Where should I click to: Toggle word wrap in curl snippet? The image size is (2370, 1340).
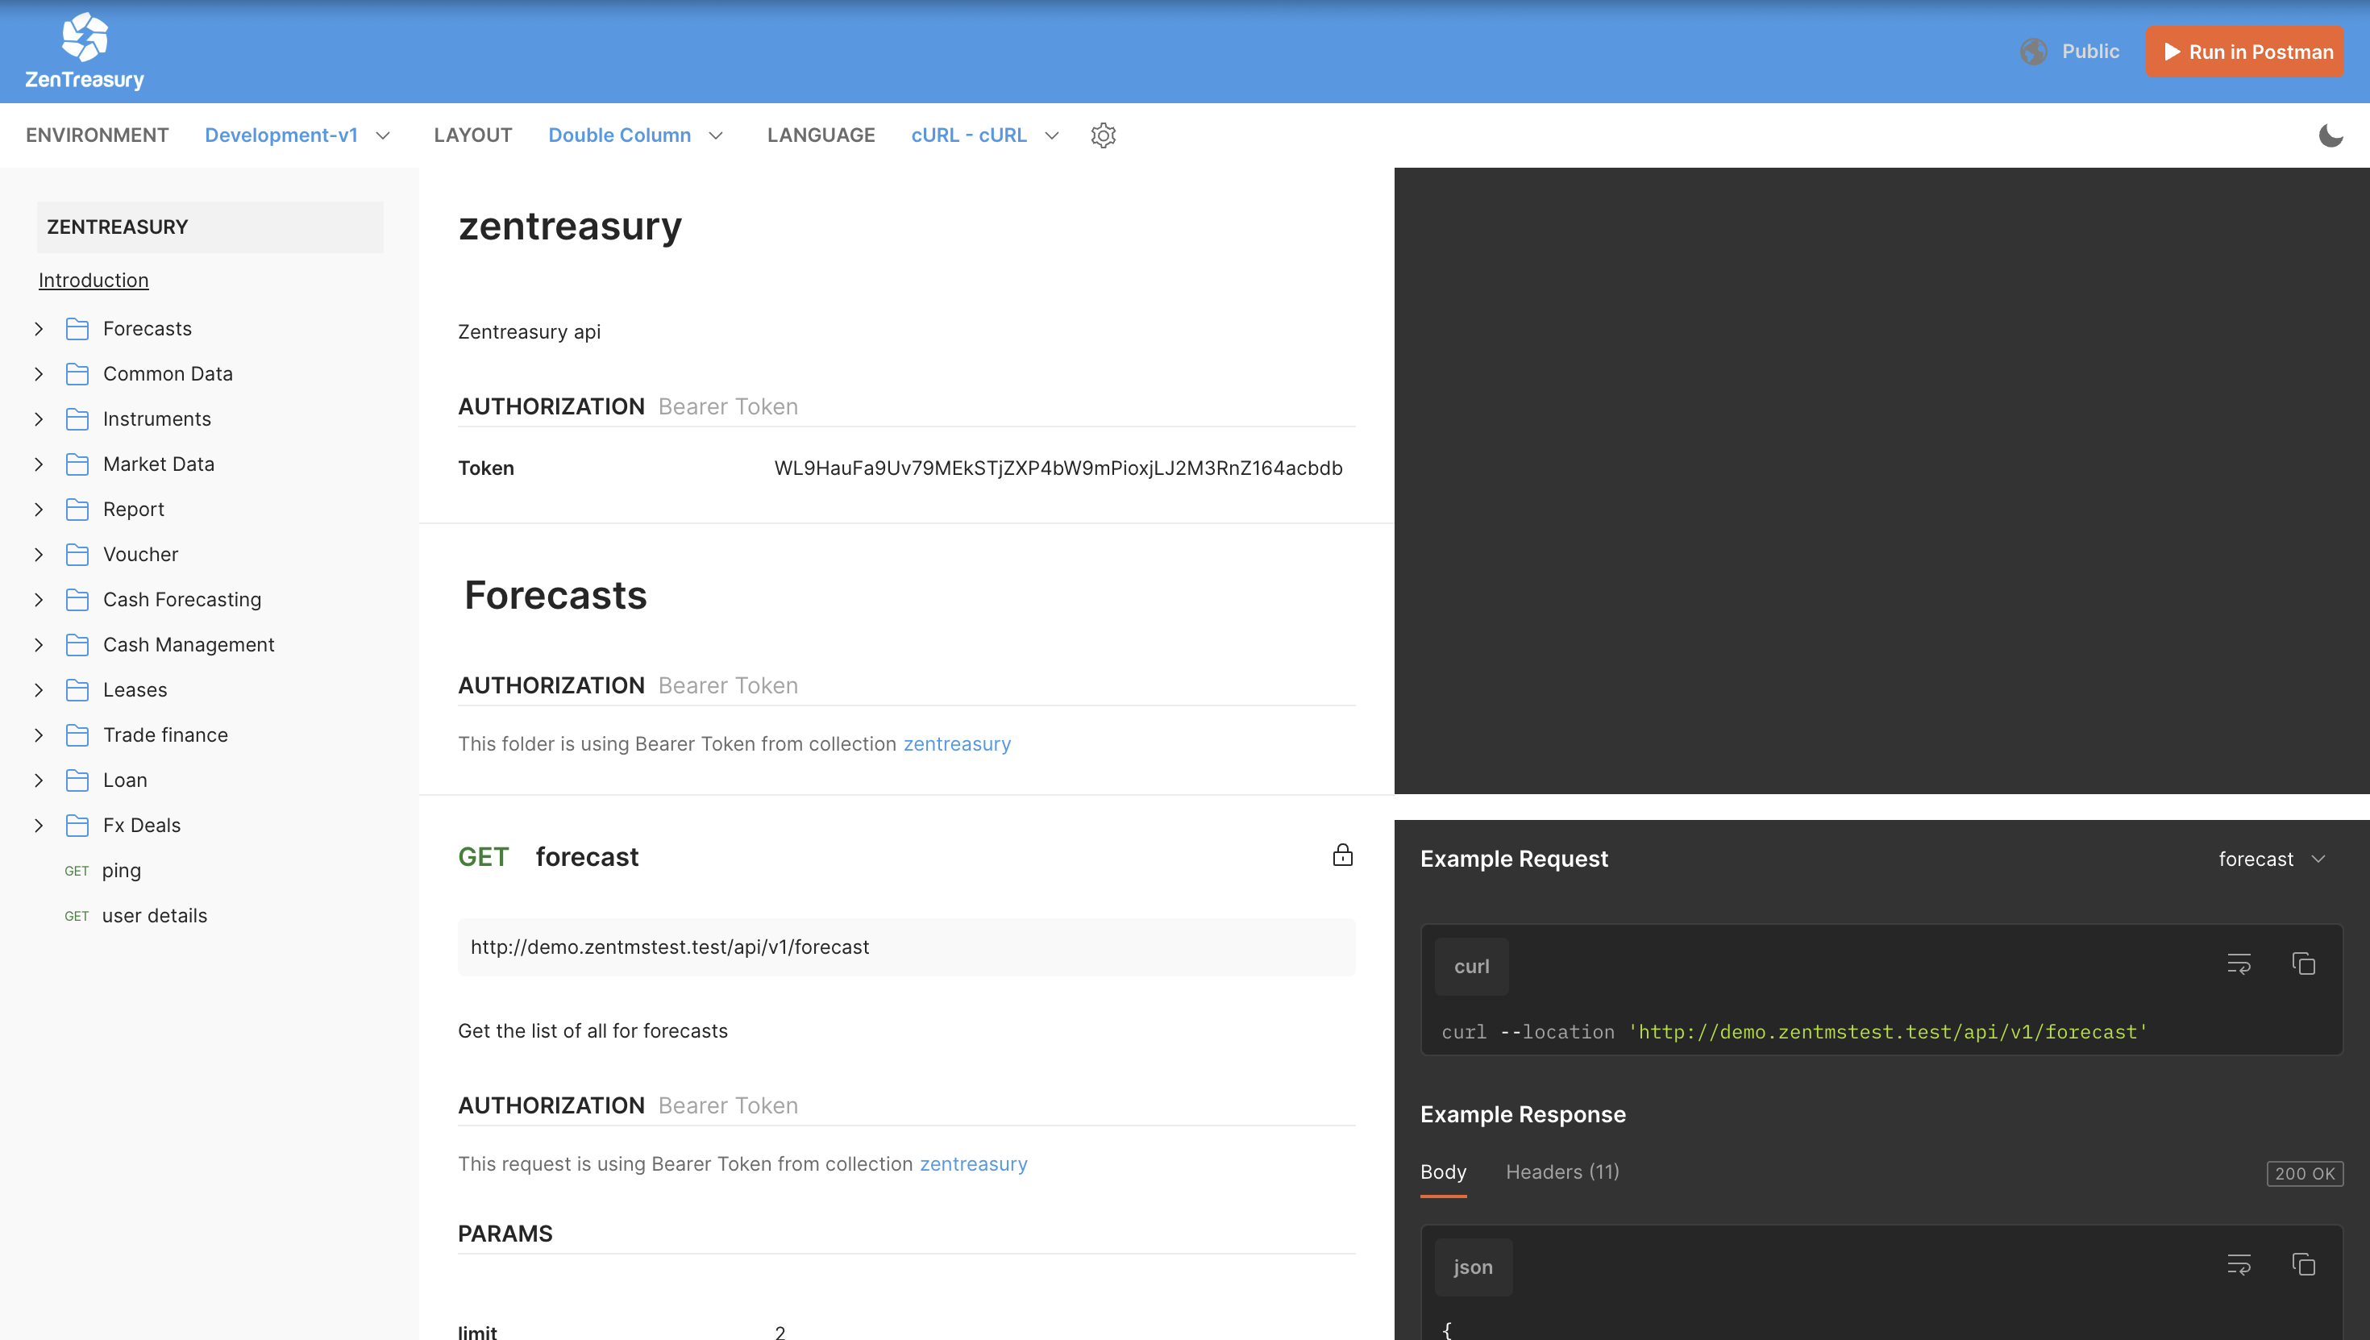(x=2239, y=963)
